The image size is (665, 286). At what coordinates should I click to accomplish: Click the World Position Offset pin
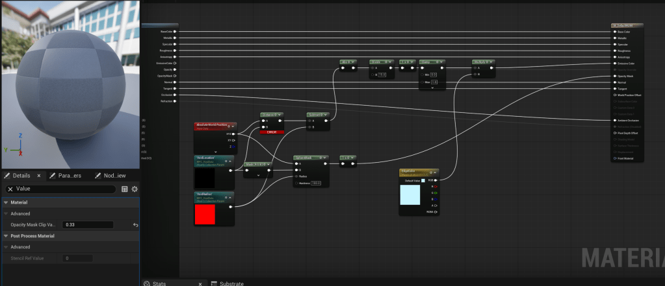pyautogui.click(x=614, y=95)
